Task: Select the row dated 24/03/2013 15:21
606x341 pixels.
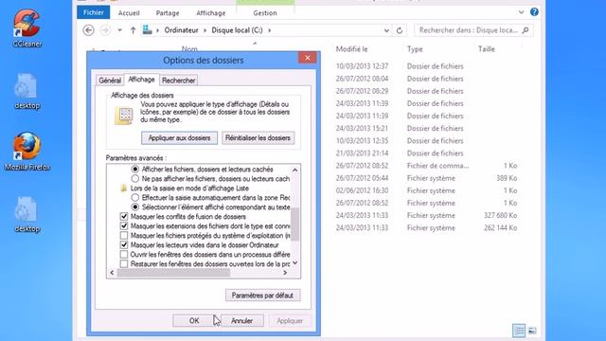Action: pyautogui.click(x=426, y=129)
